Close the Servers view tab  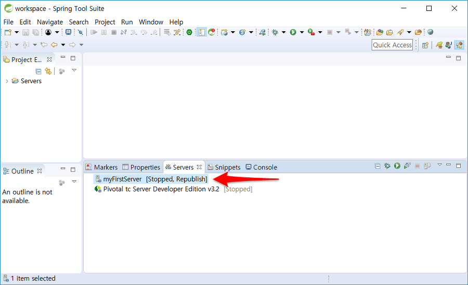point(199,167)
